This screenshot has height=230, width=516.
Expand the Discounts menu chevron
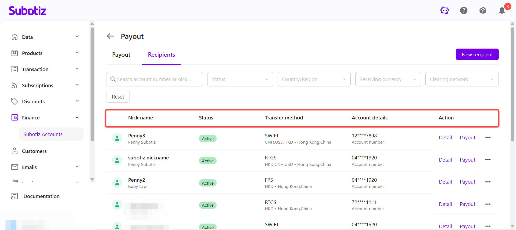(x=77, y=101)
